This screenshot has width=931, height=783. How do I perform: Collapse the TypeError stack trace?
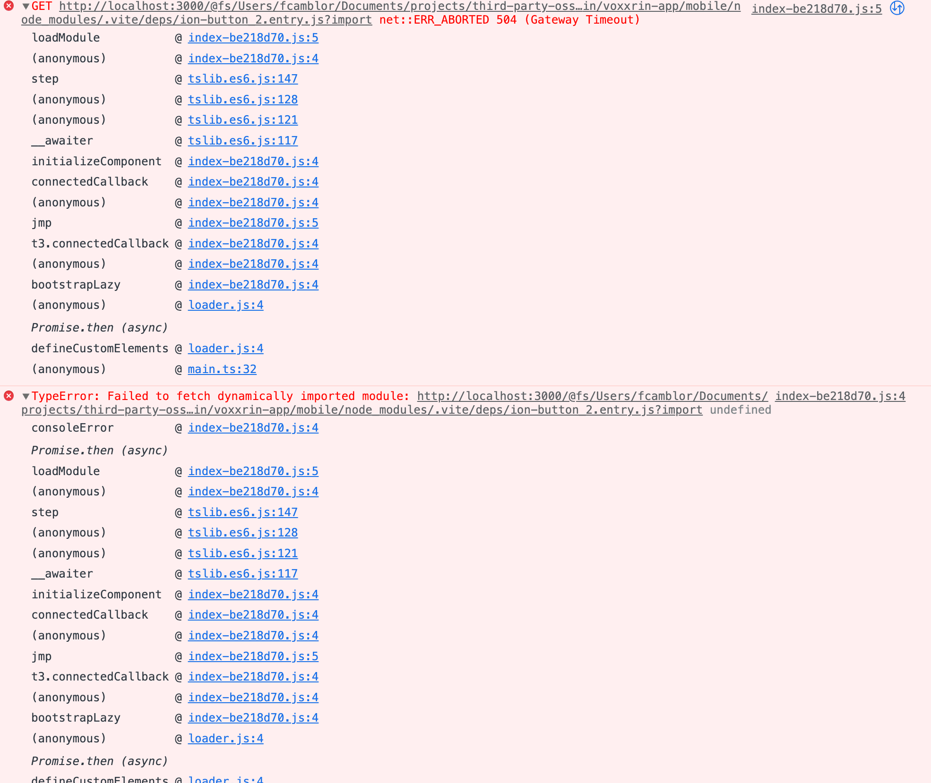coord(26,396)
